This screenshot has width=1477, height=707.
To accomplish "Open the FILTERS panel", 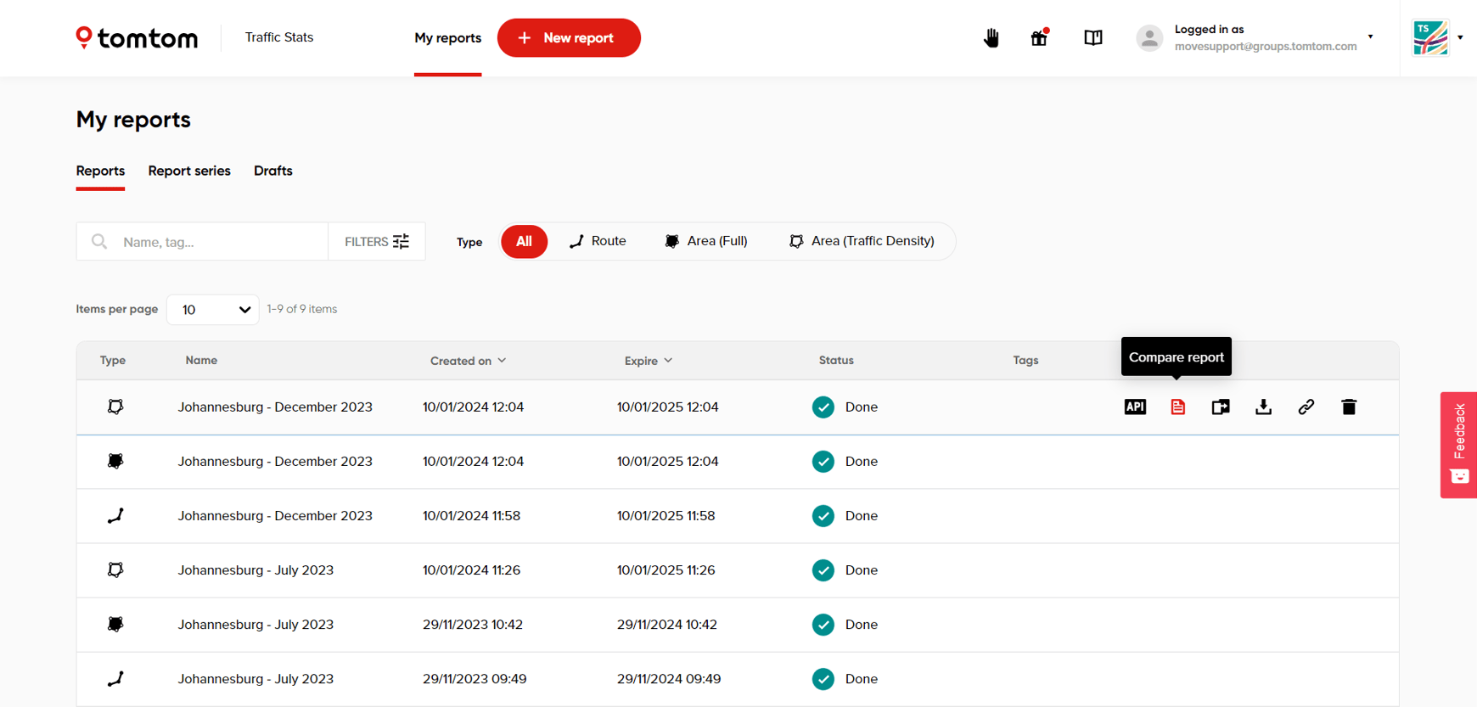I will point(376,242).
